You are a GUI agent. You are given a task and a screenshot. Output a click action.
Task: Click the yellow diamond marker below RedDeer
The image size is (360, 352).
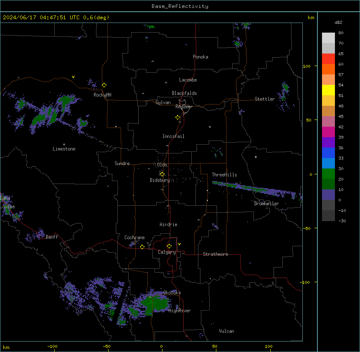[x=178, y=117]
